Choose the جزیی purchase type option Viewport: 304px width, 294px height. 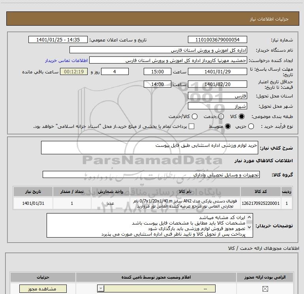coord(251,126)
